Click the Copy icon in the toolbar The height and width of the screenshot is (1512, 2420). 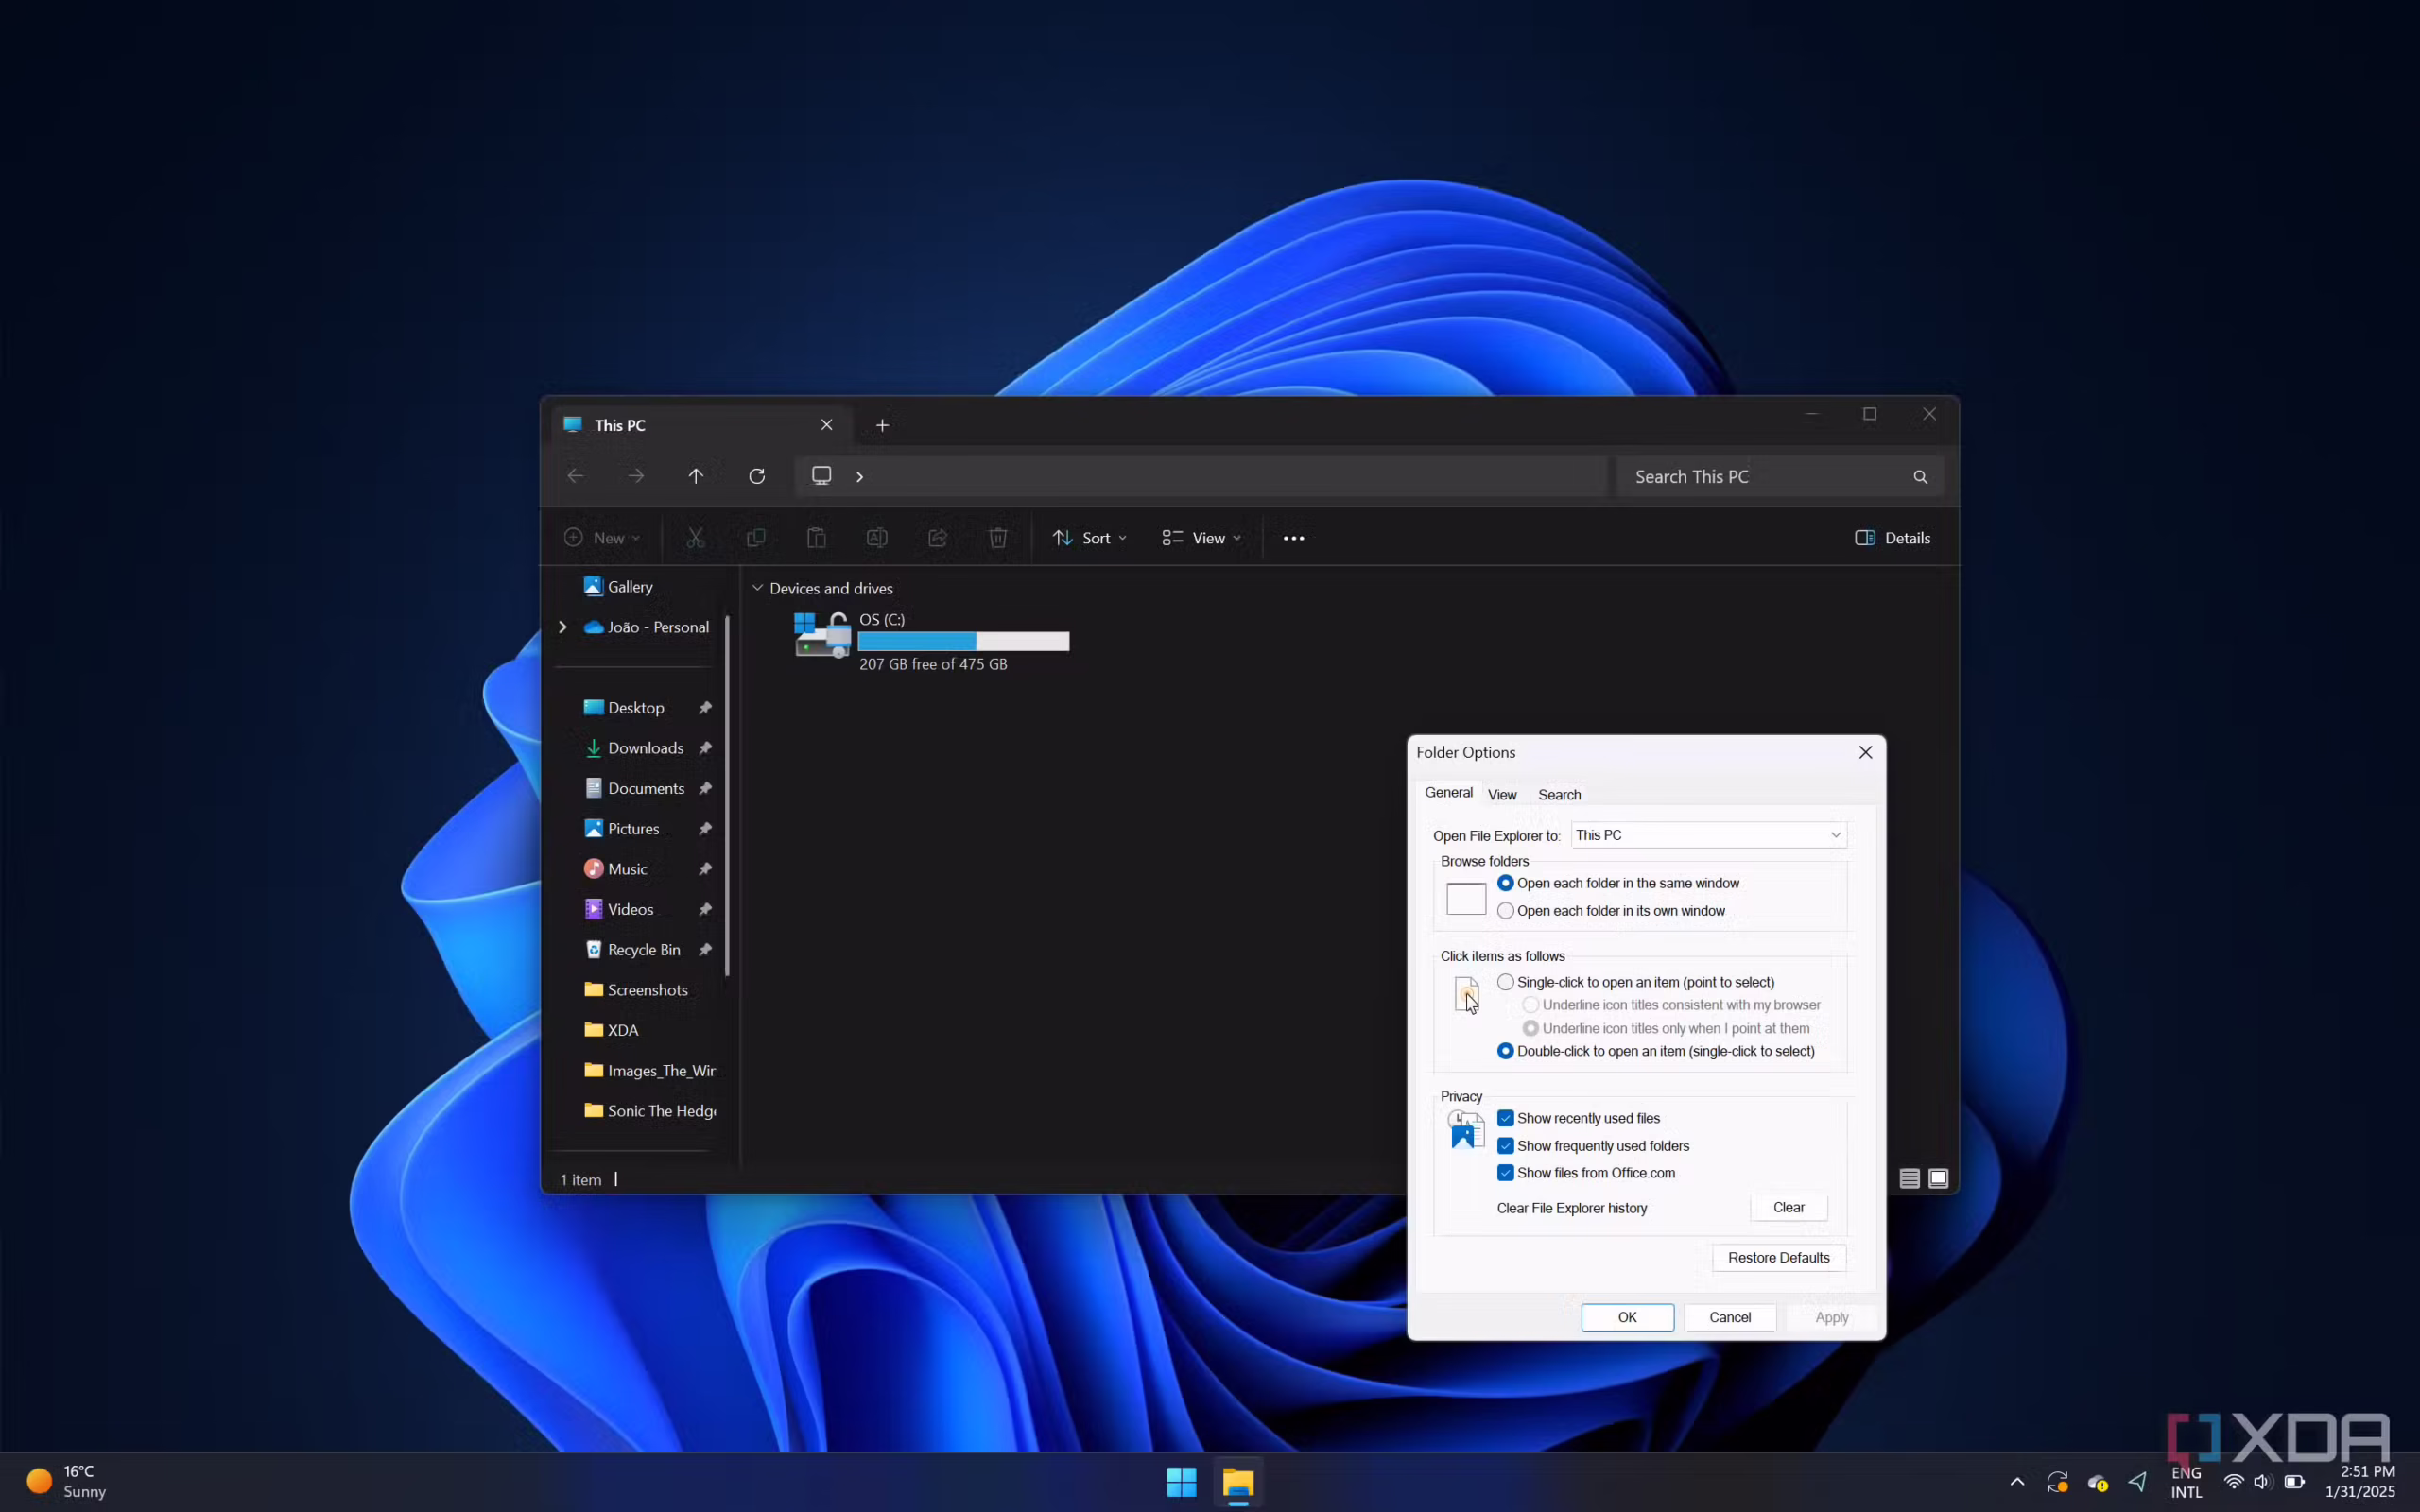click(755, 537)
